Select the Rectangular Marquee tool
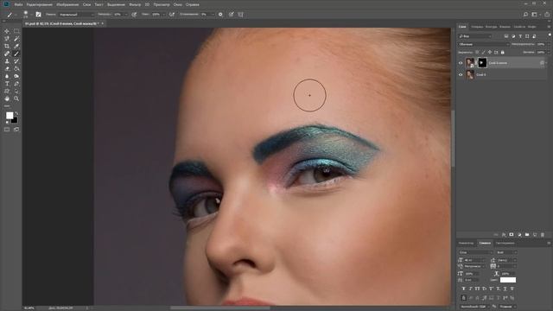The height and width of the screenshot is (311, 553). tap(16, 31)
